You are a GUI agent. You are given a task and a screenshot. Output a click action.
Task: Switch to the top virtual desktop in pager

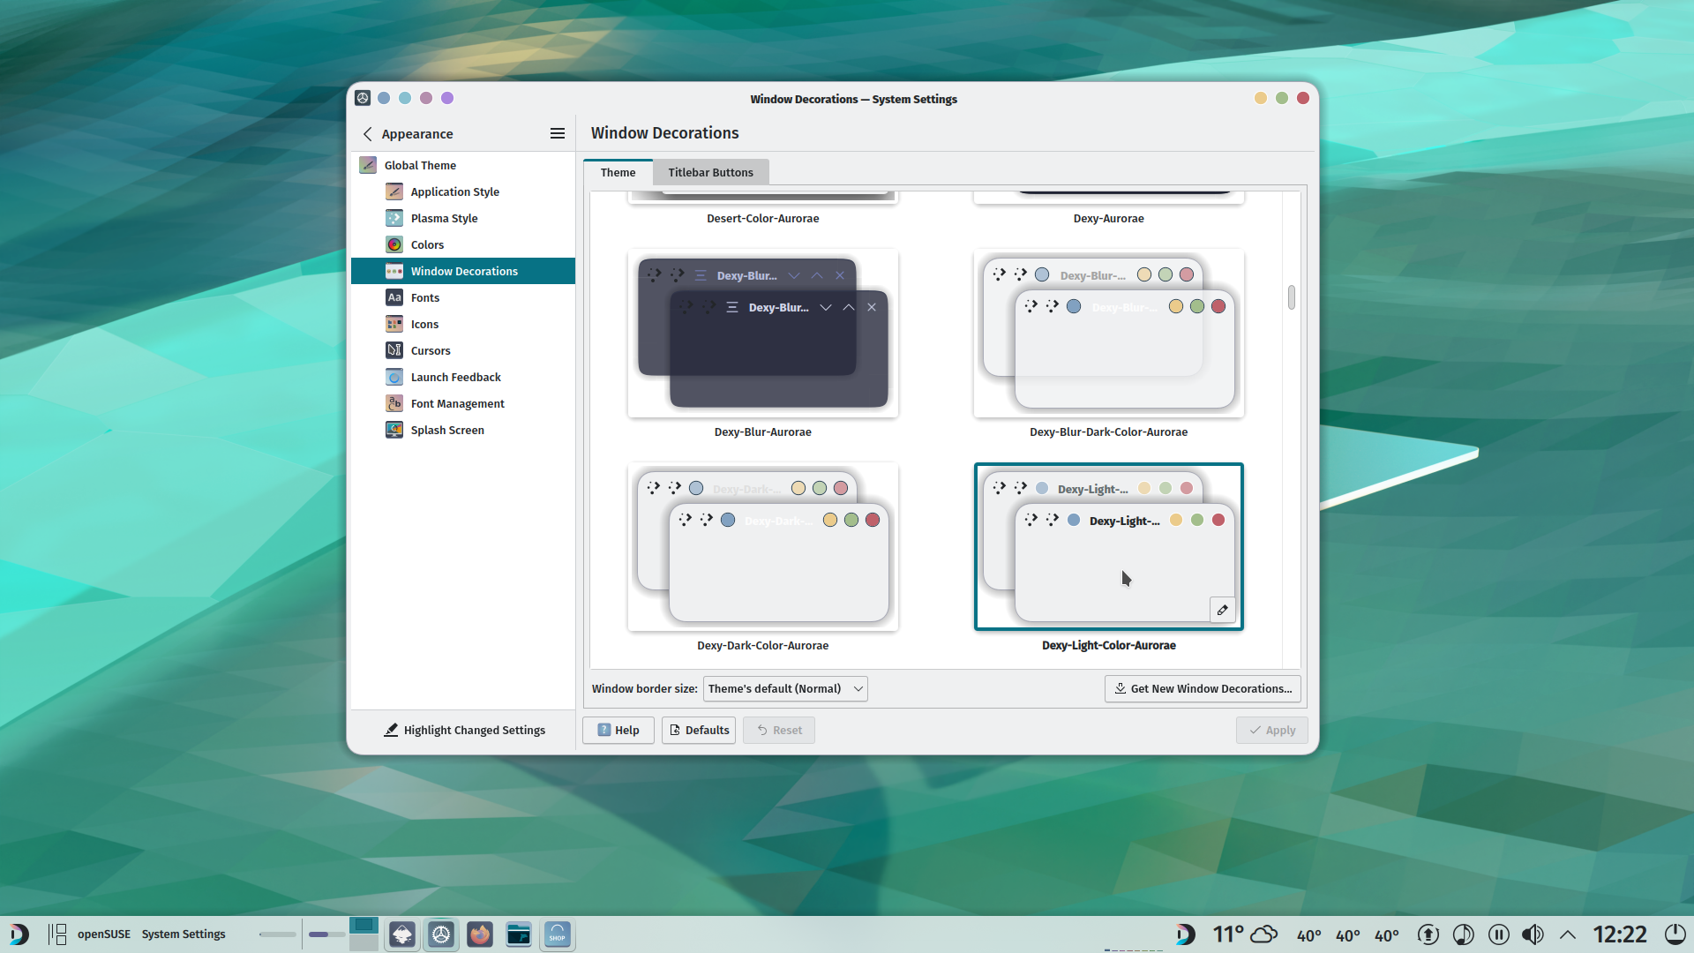[x=364, y=925]
